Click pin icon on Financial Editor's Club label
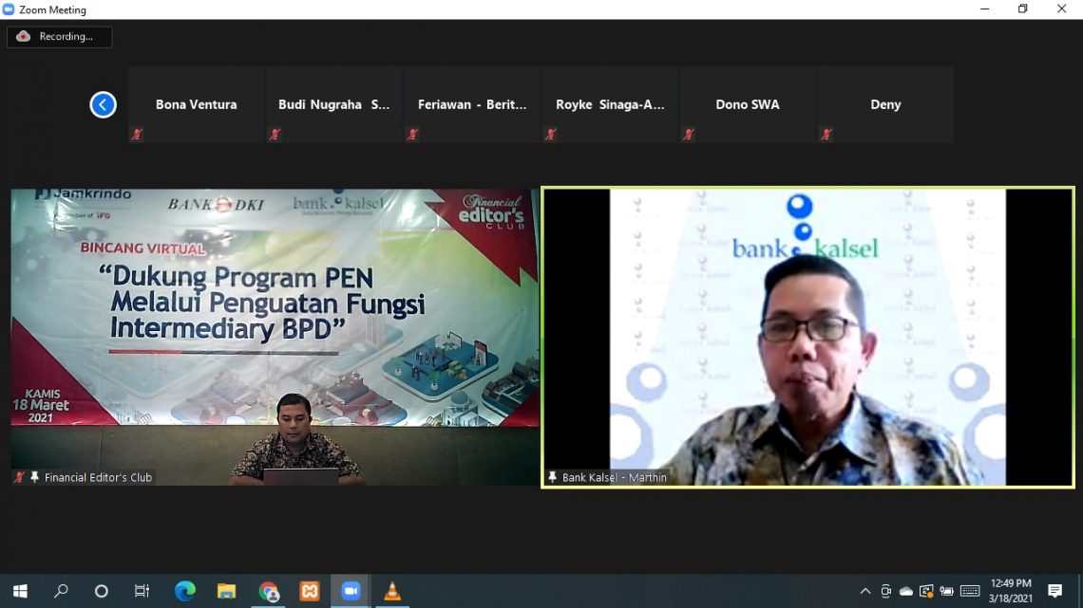Image resolution: width=1083 pixels, height=608 pixels. pos(34,477)
